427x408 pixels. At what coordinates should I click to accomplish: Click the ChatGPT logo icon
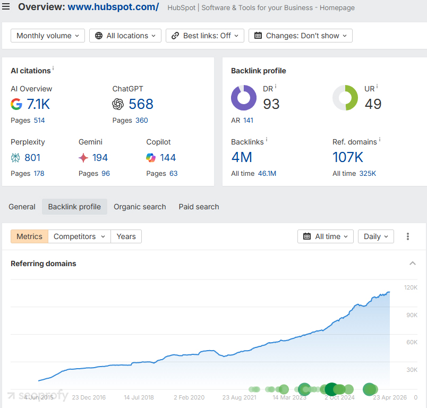tap(118, 104)
